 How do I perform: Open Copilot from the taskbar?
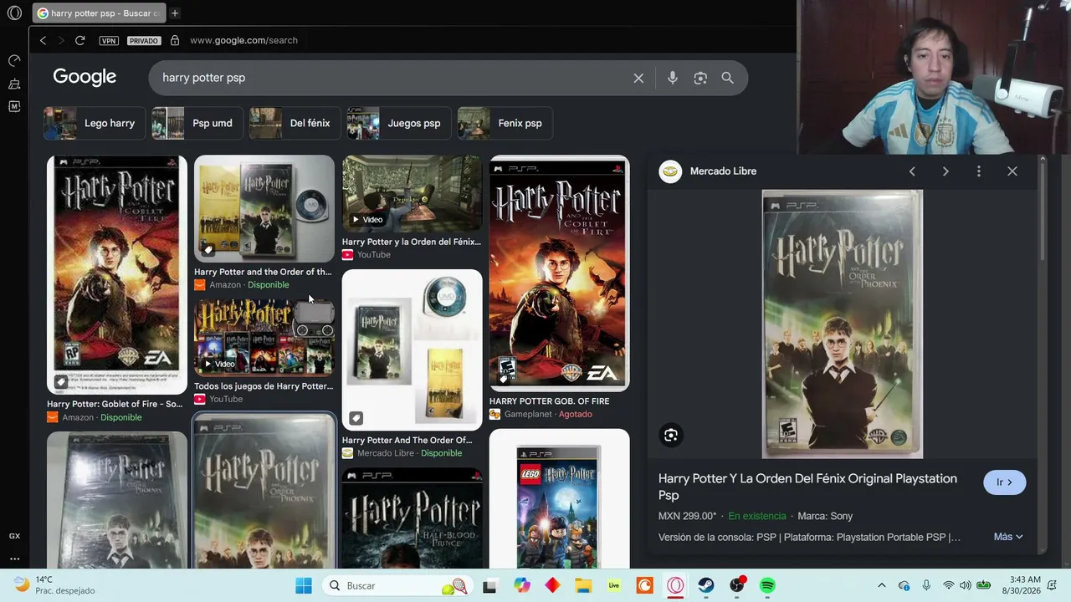[x=522, y=585]
